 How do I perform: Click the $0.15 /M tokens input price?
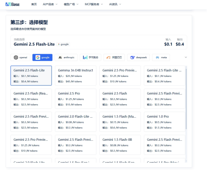[x=119, y=122]
